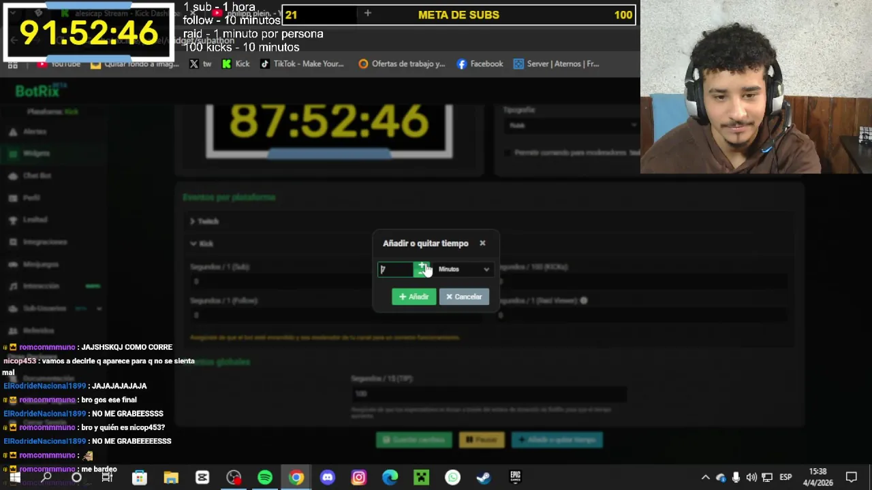Open CapCut from the taskbar
Viewport: 872px width, 490px height.
202,478
